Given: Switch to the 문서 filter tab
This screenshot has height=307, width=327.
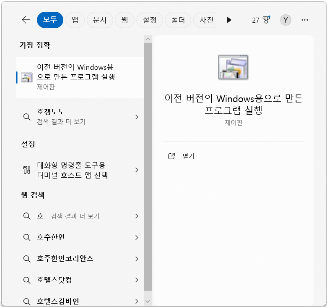Looking at the screenshot, I should click(x=100, y=20).
